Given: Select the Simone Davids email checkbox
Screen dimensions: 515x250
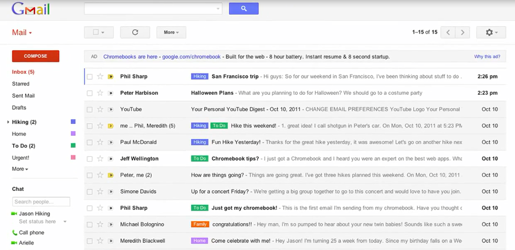Looking at the screenshot, I should click(90, 192).
